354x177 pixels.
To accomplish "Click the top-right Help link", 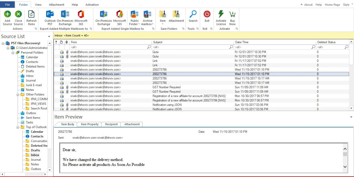I will pos(318,5).
